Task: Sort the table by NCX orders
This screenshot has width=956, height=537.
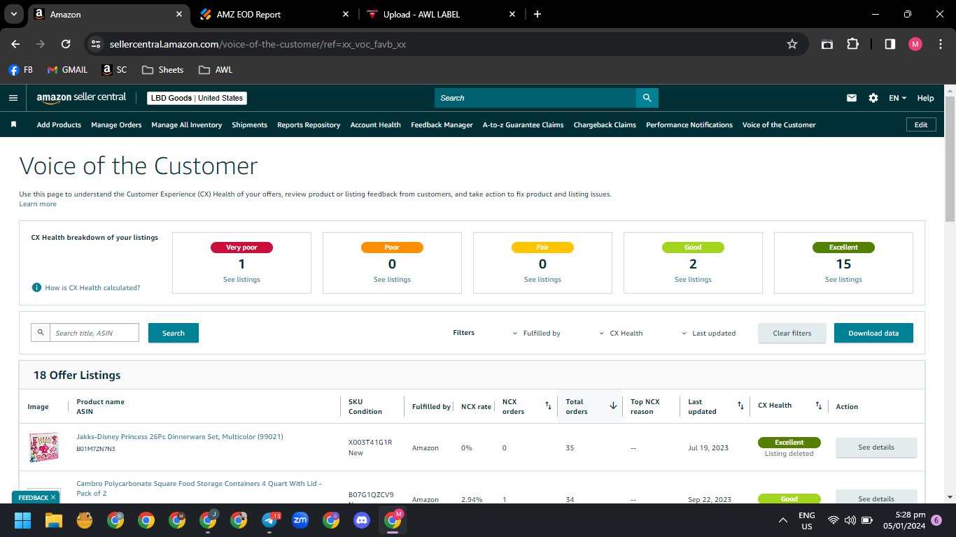Action: point(549,406)
